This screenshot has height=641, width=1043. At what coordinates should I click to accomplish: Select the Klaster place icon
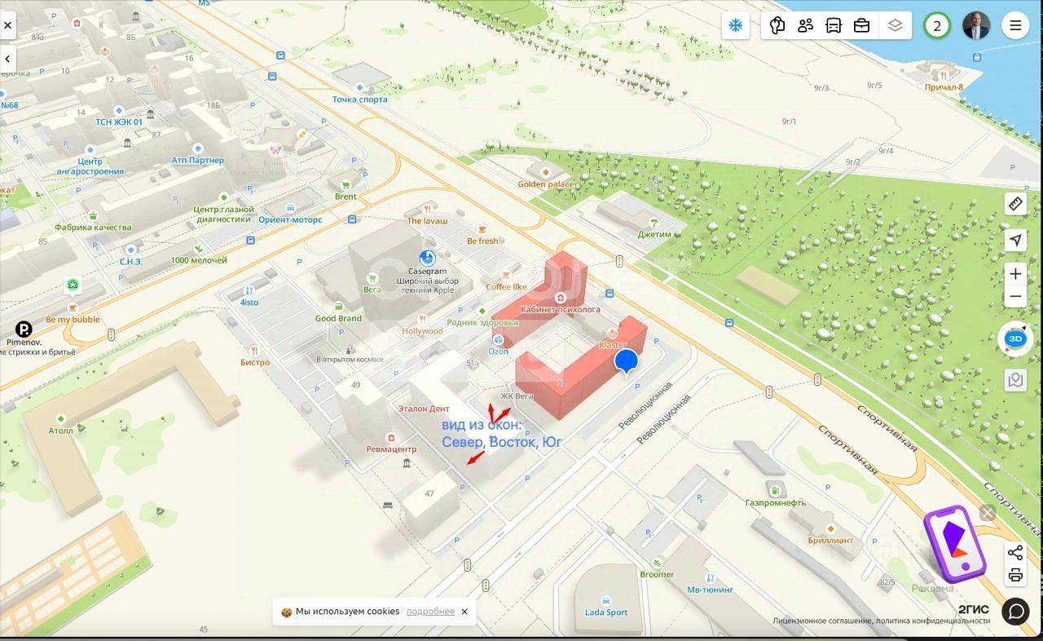[x=613, y=334]
